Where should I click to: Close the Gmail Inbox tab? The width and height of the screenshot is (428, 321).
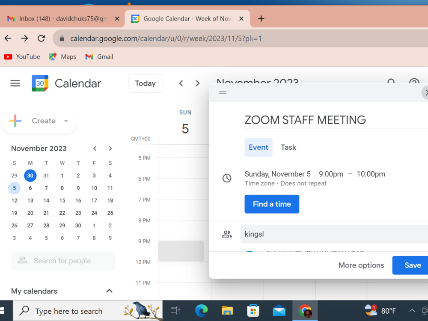pyautogui.click(x=117, y=18)
